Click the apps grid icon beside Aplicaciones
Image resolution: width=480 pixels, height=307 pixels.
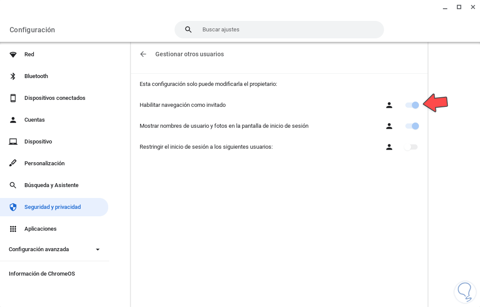pos(13,229)
